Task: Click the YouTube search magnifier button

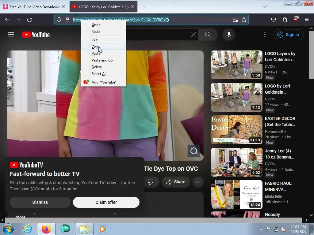Action: [x=208, y=35]
